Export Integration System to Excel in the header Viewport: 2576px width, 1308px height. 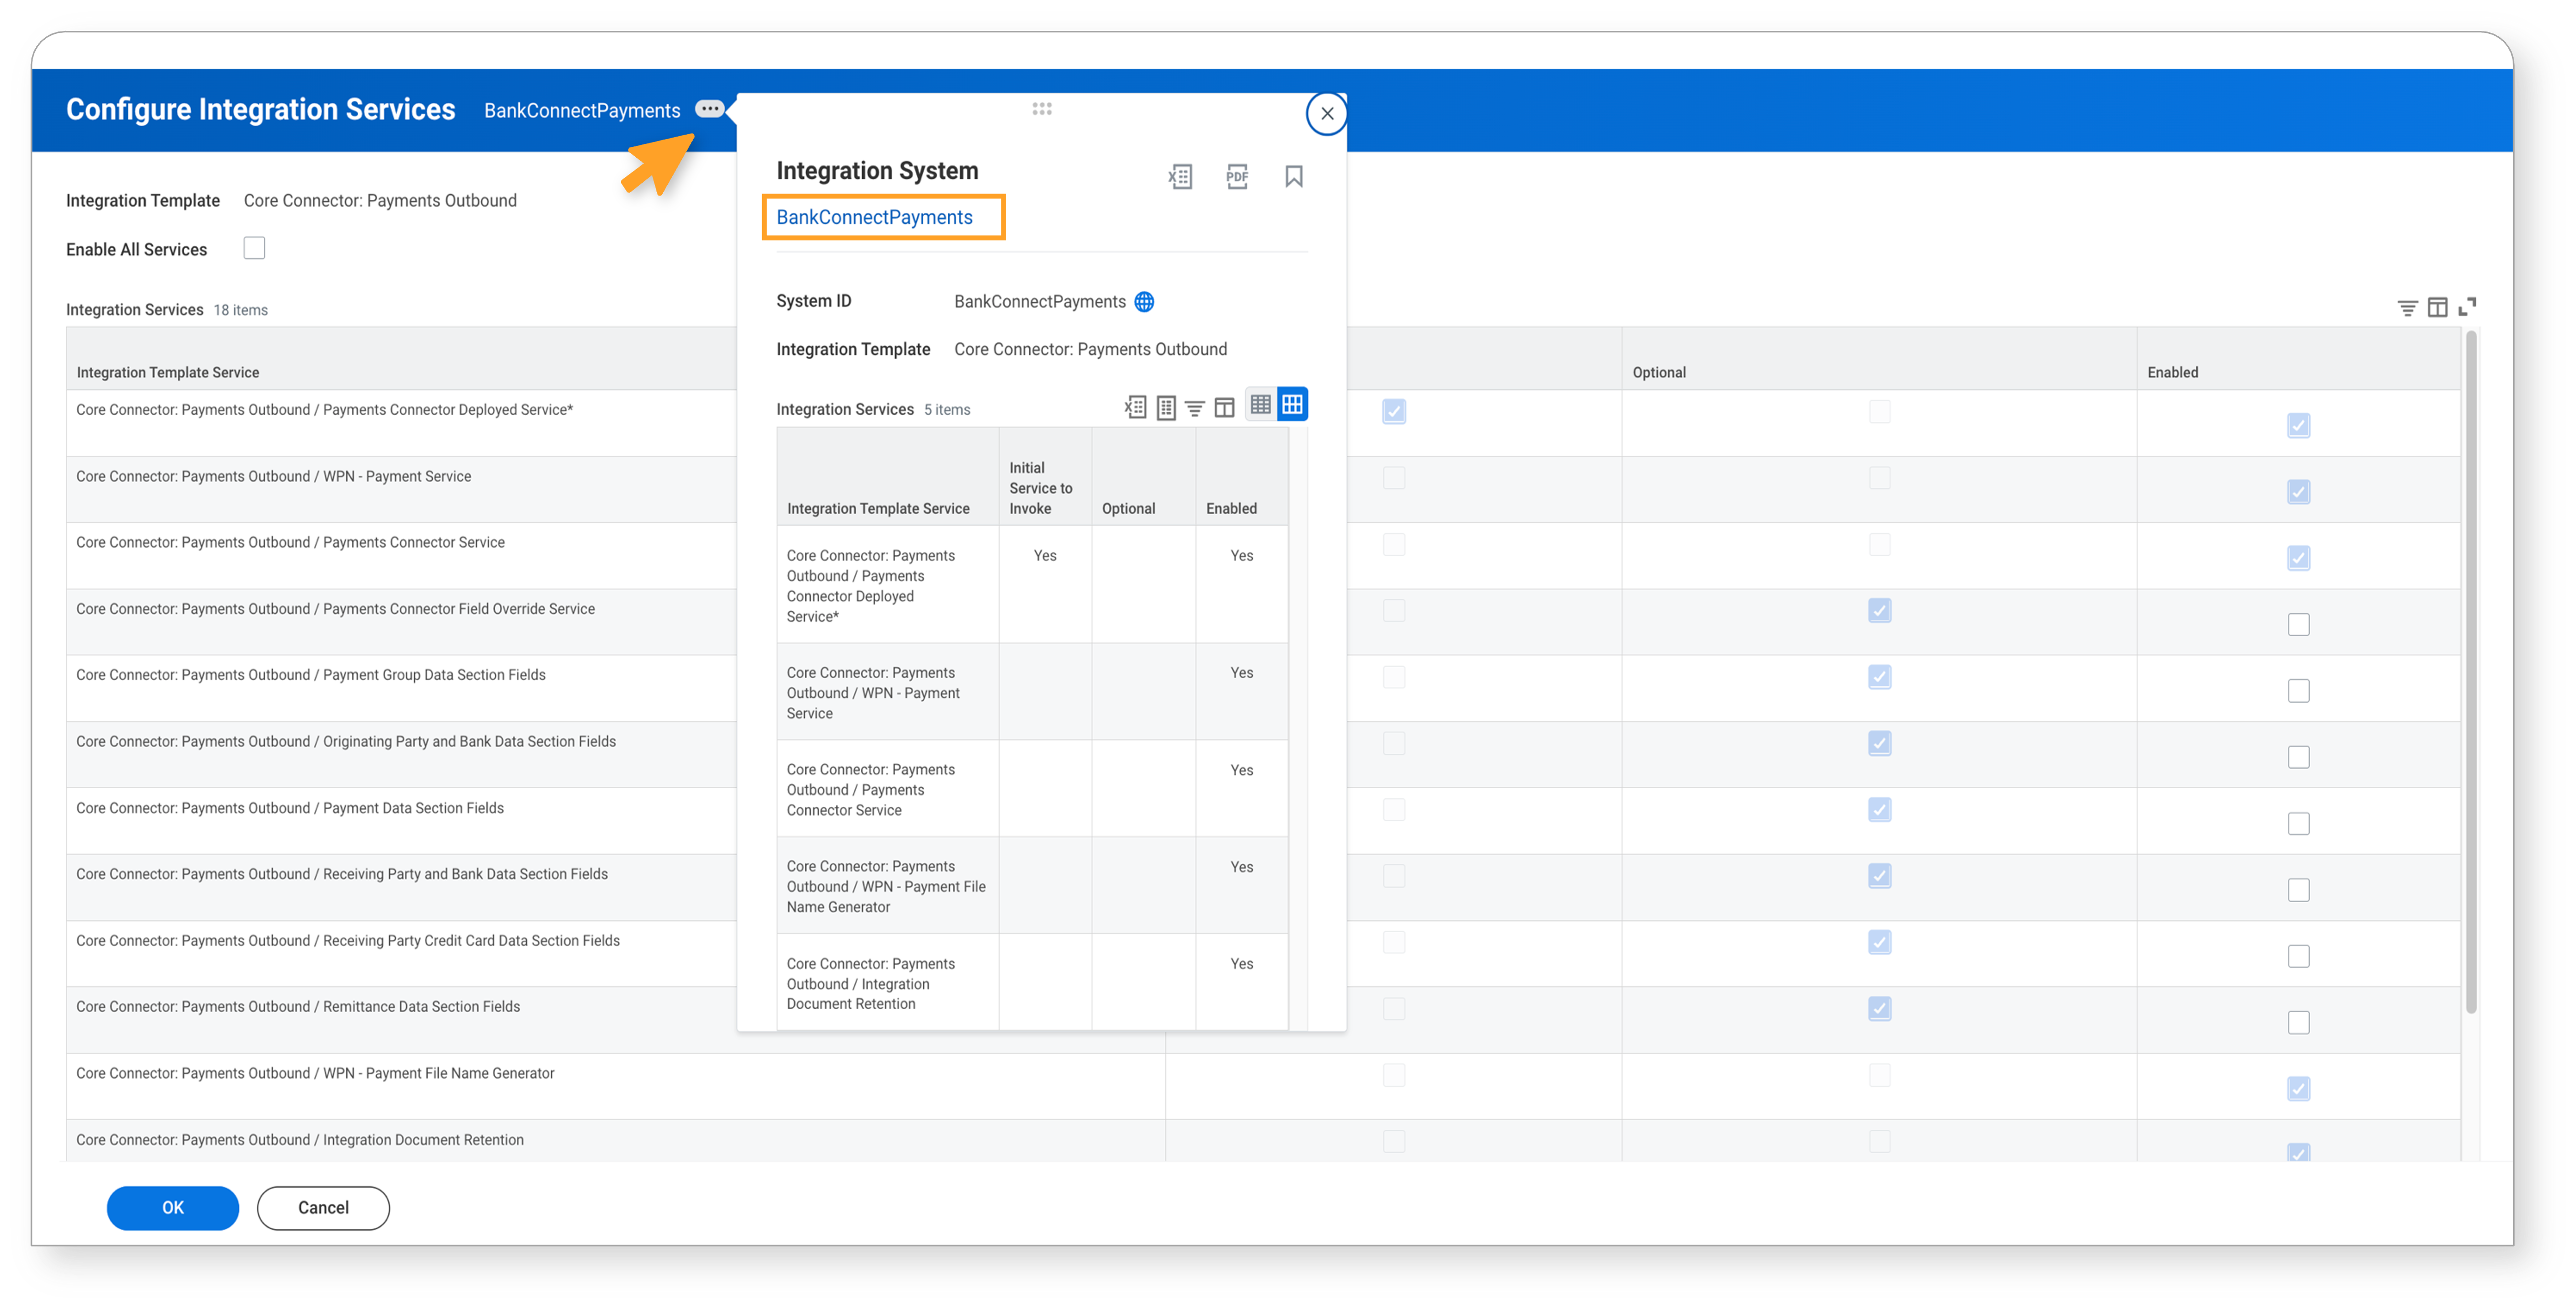1180,177
